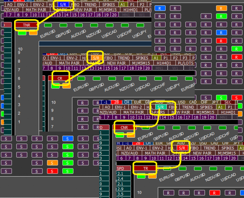Select number 9 in the CNR panel

(124, 117)
